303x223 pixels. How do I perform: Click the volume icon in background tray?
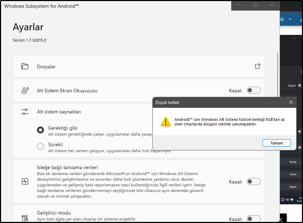[x=287, y=199]
